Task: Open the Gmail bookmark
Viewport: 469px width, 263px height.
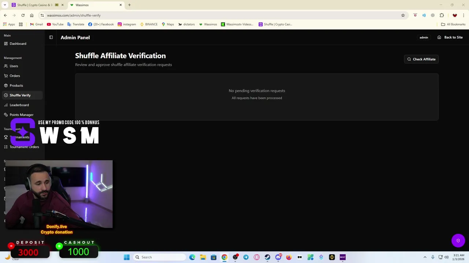Action: point(36,24)
